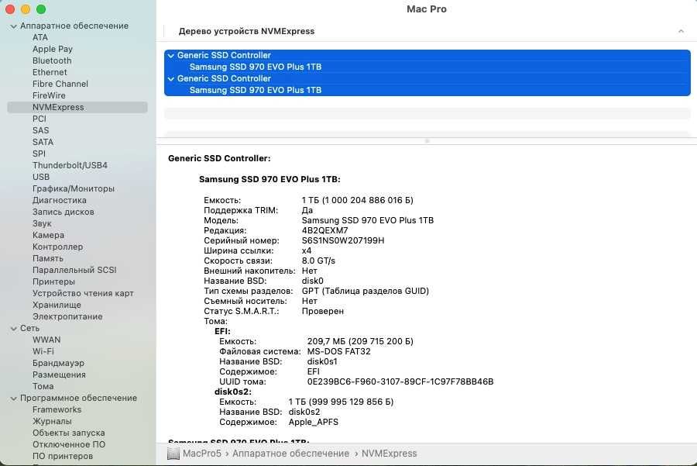This screenshot has height=466, width=697.
Task: Collapse the Сеть section
Action: pyautogui.click(x=13, y=329)
